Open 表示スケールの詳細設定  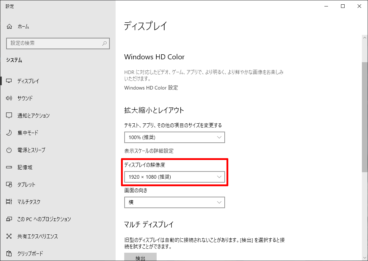pyautogui.click(x=149, y=151)
